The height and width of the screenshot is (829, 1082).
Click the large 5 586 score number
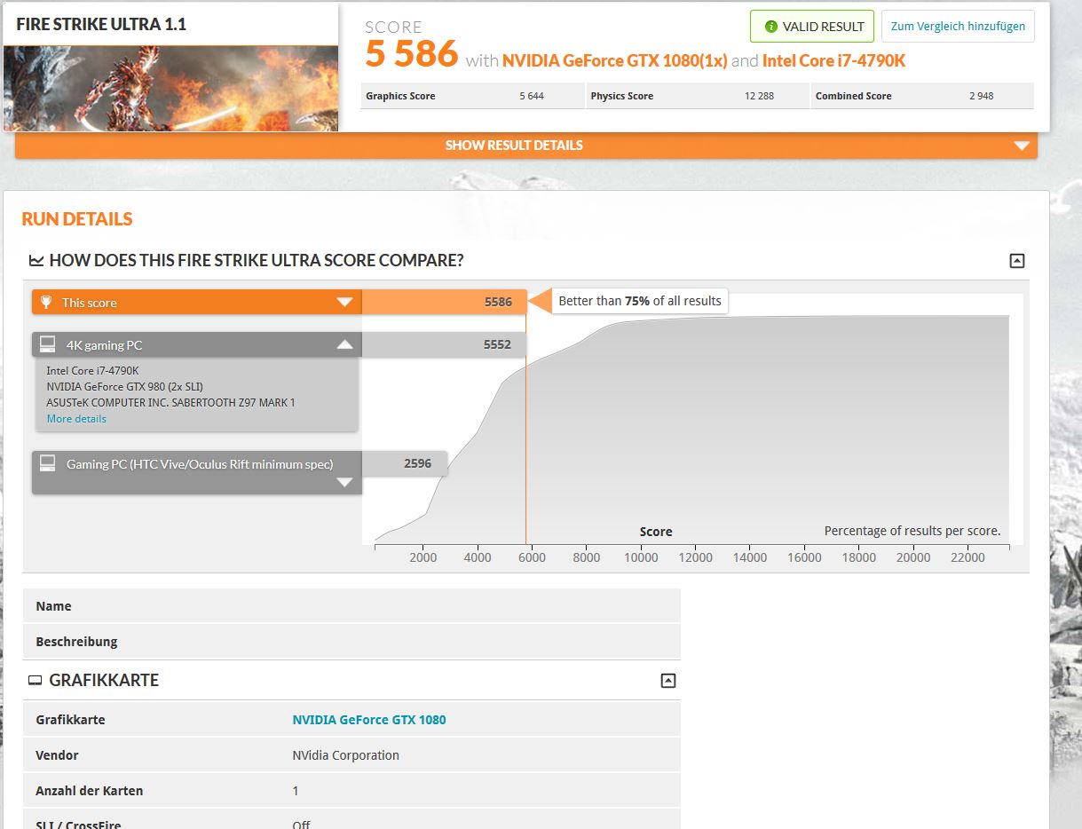[x=412, y=55]
